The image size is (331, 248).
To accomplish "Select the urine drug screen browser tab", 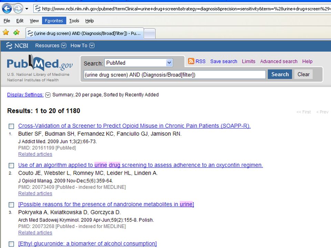I will click(85, 33).
